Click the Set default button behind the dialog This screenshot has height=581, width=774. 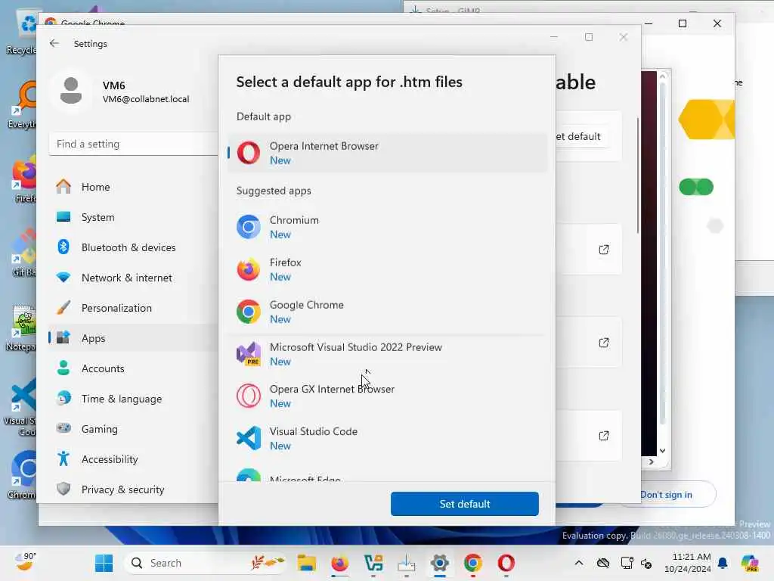pyautogui.click(x=581, y=136)
